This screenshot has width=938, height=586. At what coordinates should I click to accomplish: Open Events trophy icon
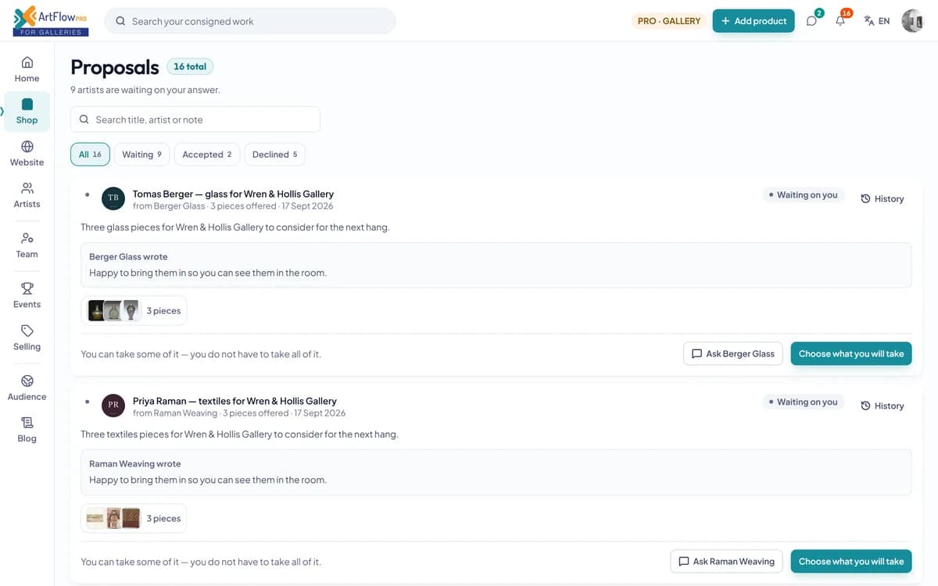(x=27, y=288)
